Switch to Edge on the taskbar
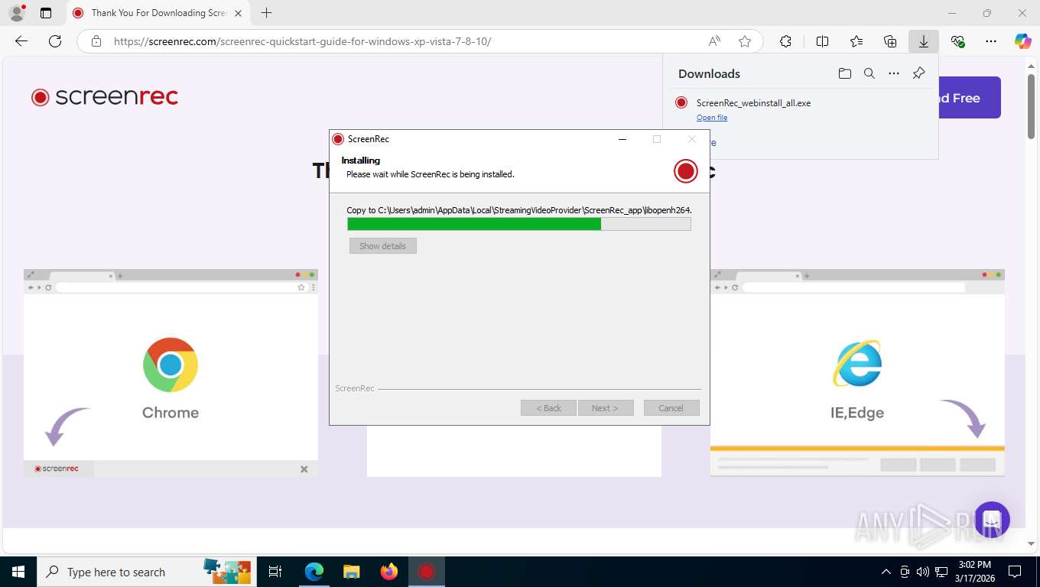This screenshot has width=1040, height=587. pos(314,572)
